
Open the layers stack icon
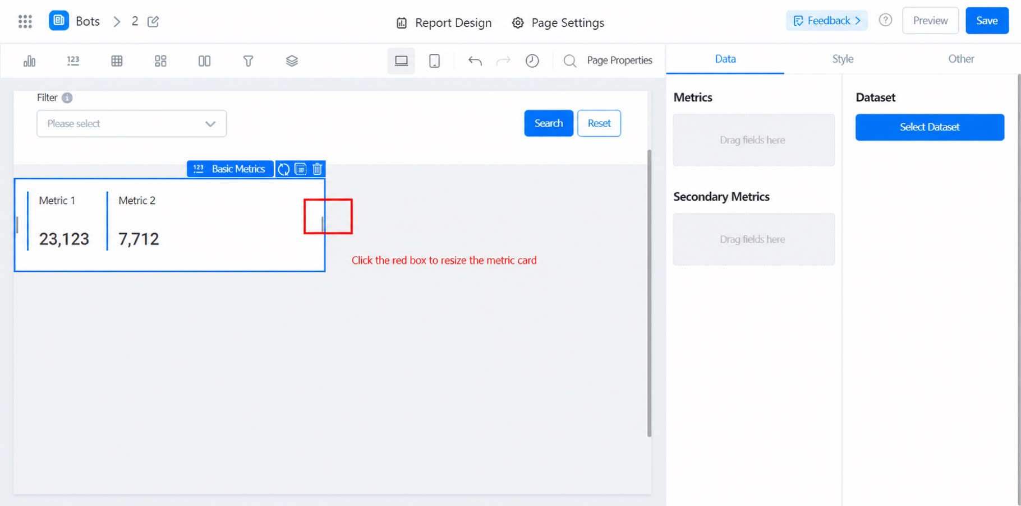pos(292,61)
